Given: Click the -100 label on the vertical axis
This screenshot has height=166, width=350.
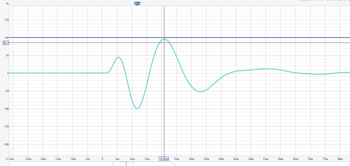Looking at the screenshot, I should pos(6,109).
